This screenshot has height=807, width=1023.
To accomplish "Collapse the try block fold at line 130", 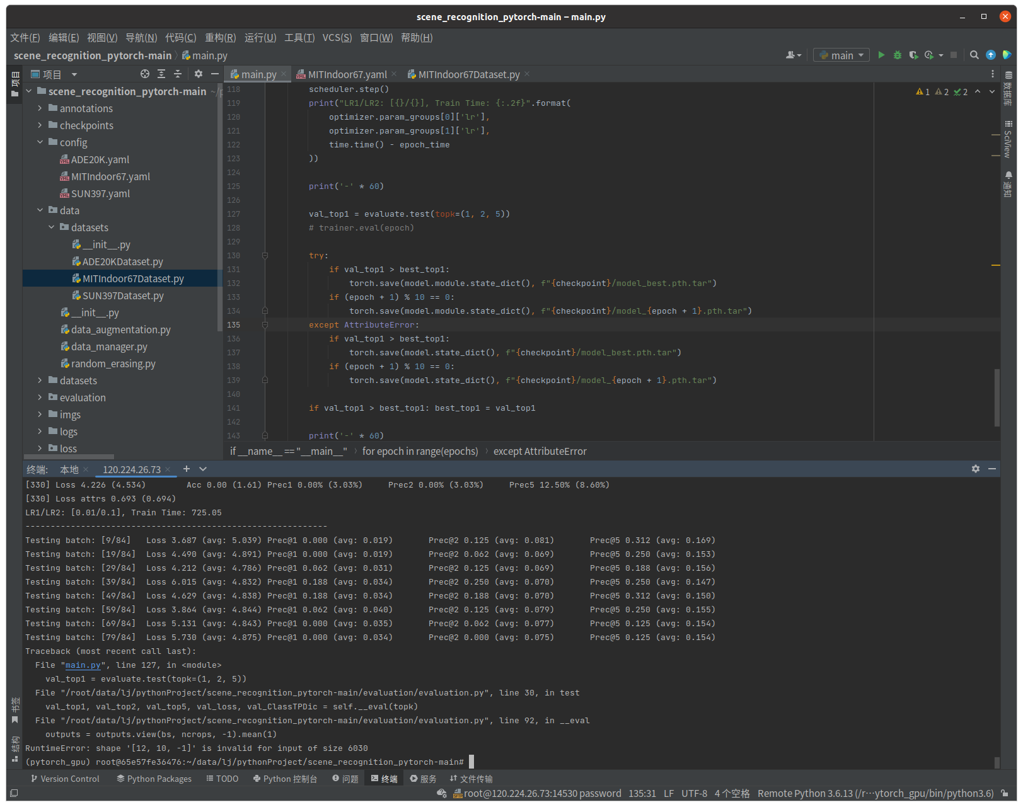I will pyautogui.click(x=265, y=256).
